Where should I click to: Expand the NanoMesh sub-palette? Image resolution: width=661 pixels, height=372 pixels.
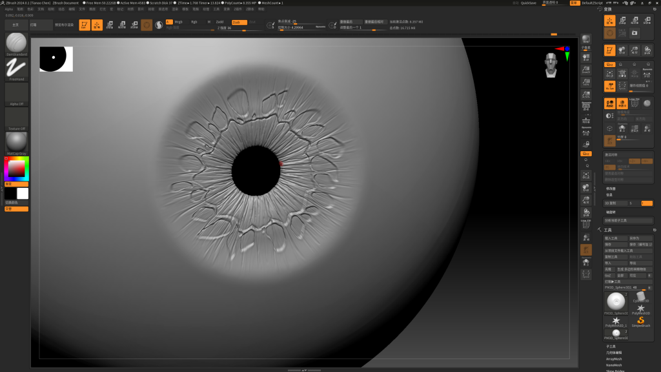pos(614,366)
